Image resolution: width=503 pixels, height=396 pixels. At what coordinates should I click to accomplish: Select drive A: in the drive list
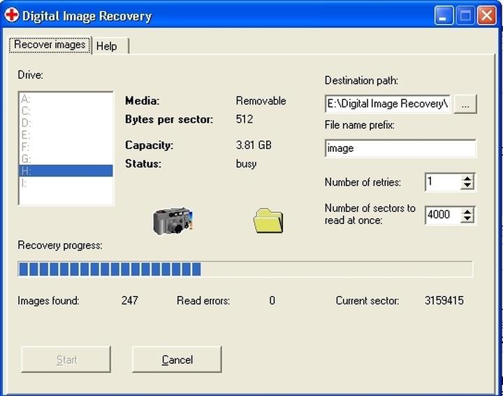(66, 99)
